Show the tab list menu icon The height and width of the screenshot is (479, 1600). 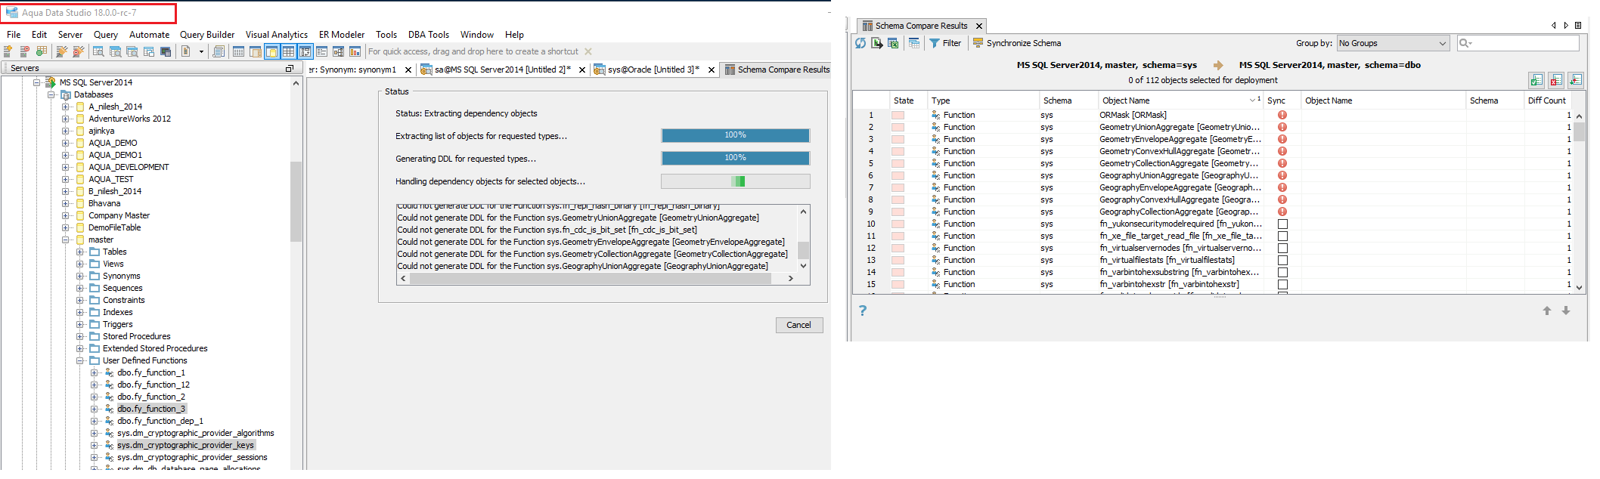(1578, 26)
